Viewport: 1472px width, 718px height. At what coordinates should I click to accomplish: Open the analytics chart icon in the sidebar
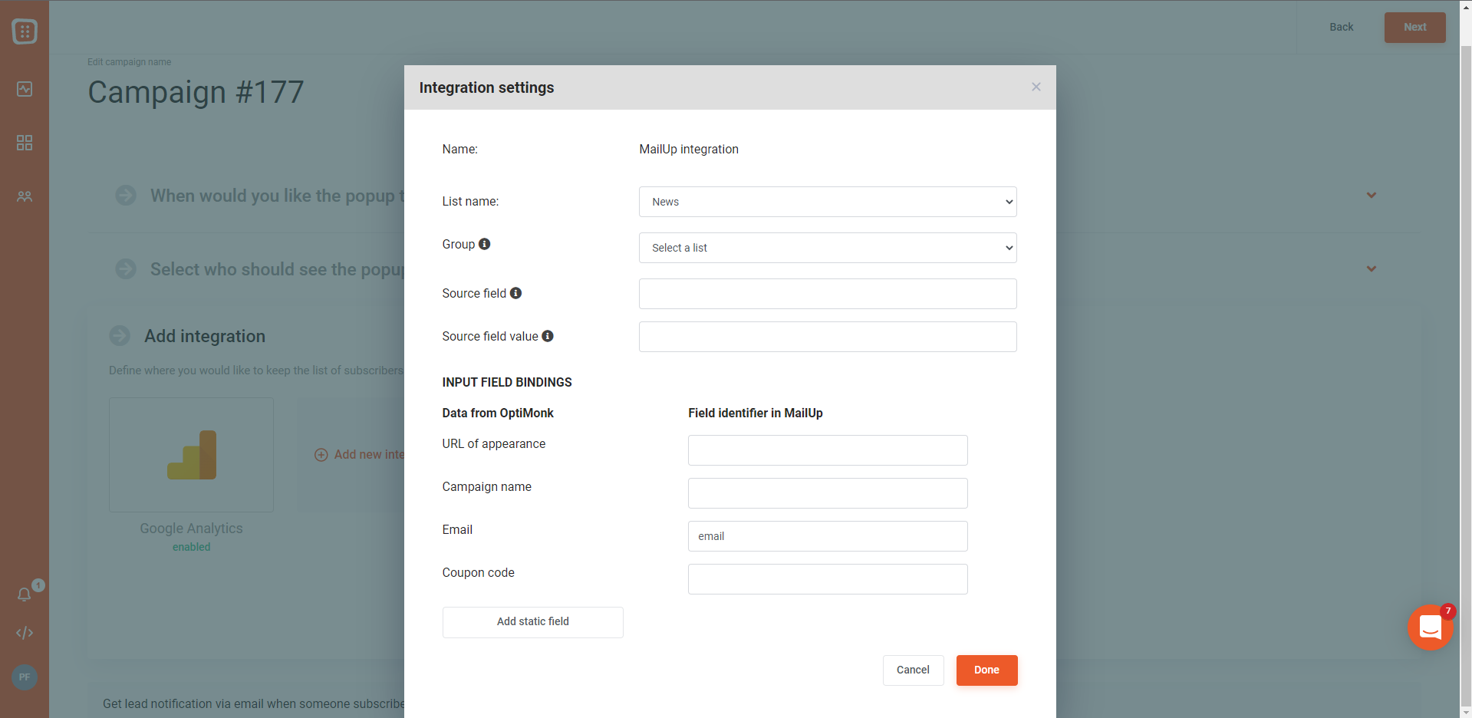tap(25, 89)
